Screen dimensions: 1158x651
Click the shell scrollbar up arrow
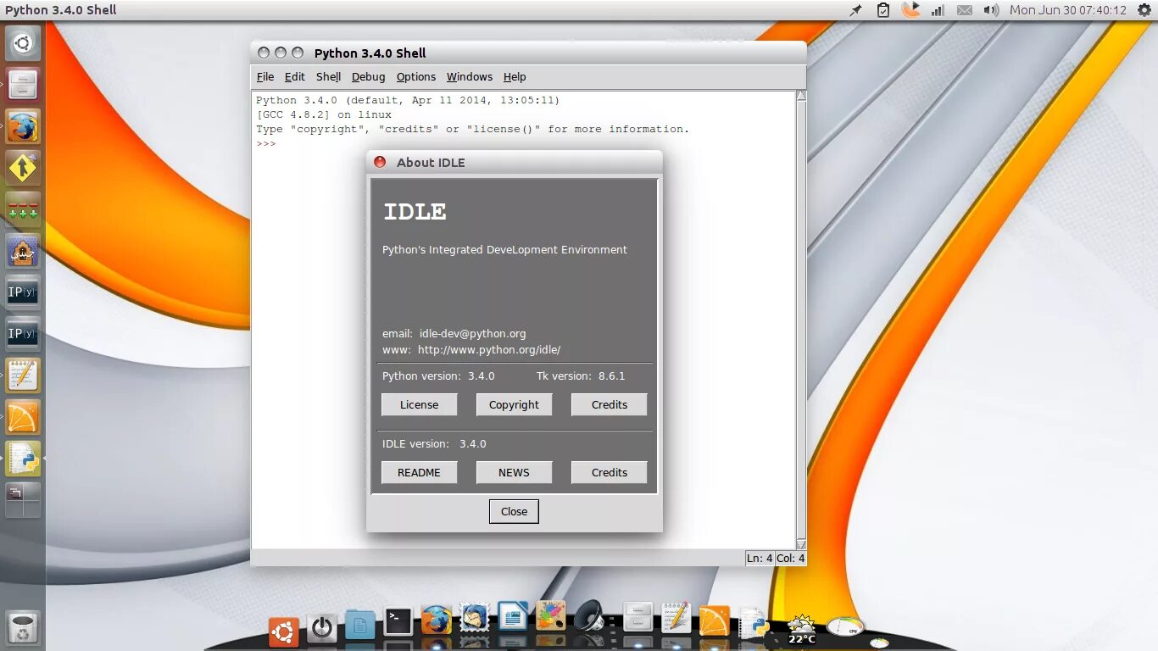point(801,96)
